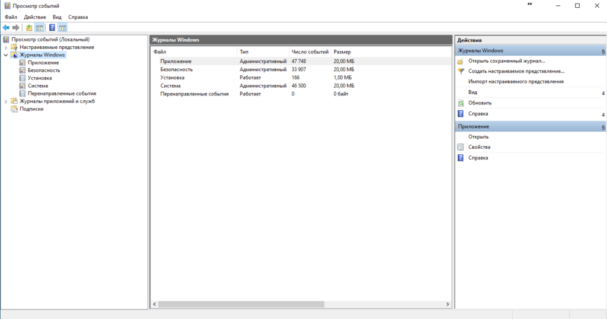Click the Журналы приложений и служб folder icon
This screenshot has width=607, height=319.
click(x=14, y=101)
